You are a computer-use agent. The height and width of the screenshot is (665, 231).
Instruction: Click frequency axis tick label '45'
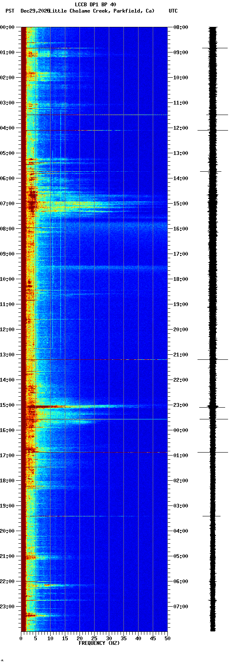[153, 639]
